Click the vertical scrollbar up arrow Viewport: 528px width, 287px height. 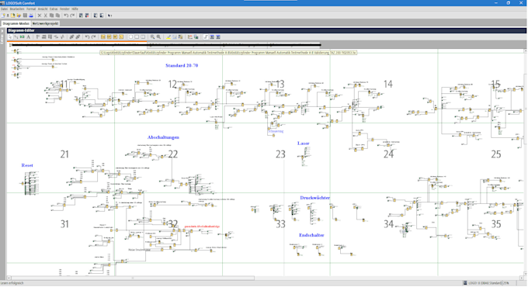pos(526,51)
